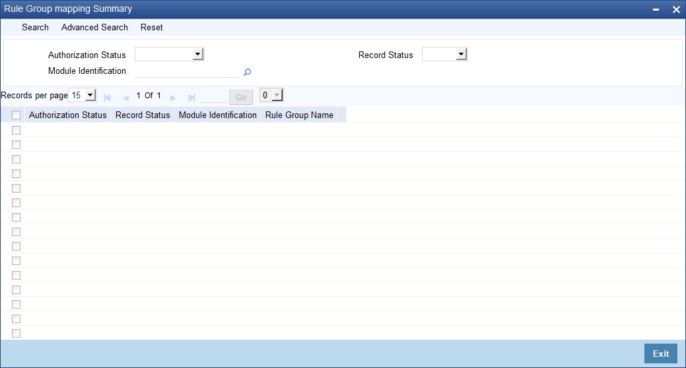Open the dropdown showing 0 beside Go
This screenshot has width=686, height=368.
click(x=271, y=95)
